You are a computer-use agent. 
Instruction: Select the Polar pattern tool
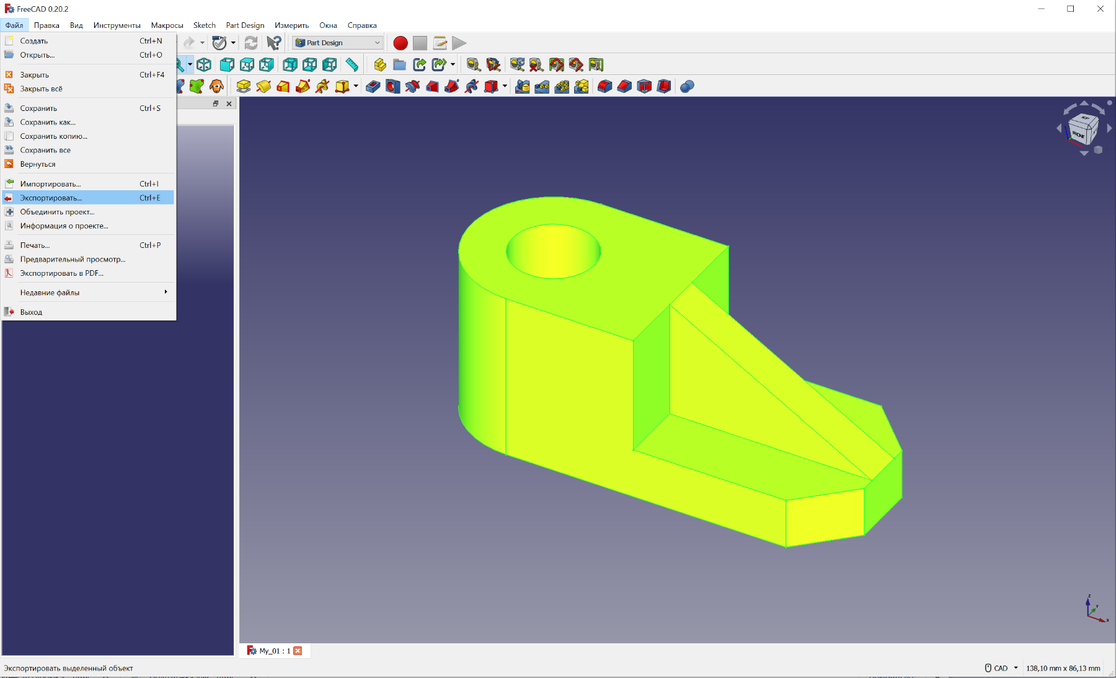[562, 86]
